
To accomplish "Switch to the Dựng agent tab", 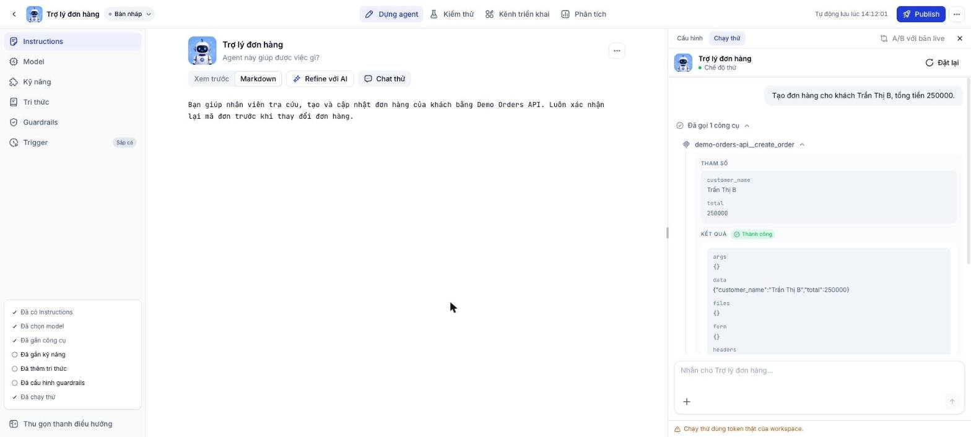I will point(391,14).
